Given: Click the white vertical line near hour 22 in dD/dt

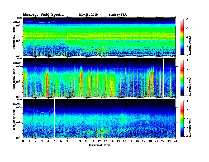Looking at the screenshot, I should pos(163,78).
